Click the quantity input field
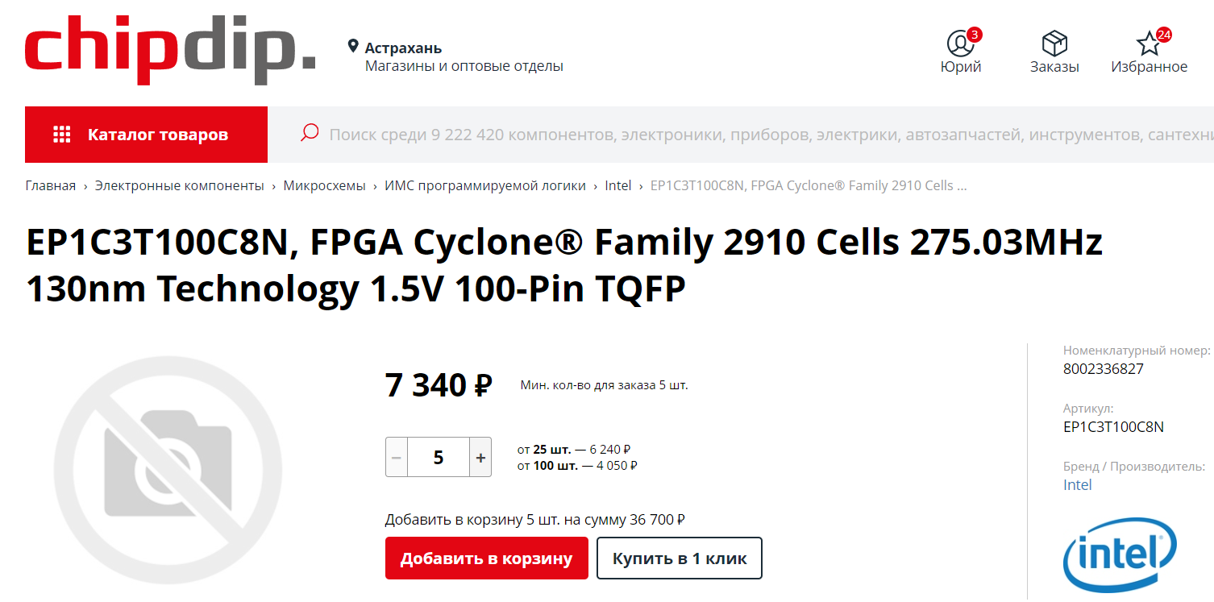Image resolution: width=1214 pixels, height=602 pixels. point(439,457)
